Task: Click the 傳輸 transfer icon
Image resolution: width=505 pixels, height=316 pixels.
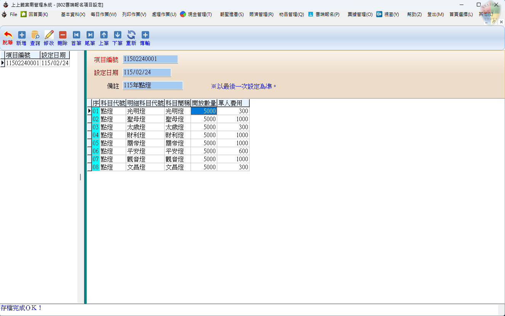Action: (145, 35)
